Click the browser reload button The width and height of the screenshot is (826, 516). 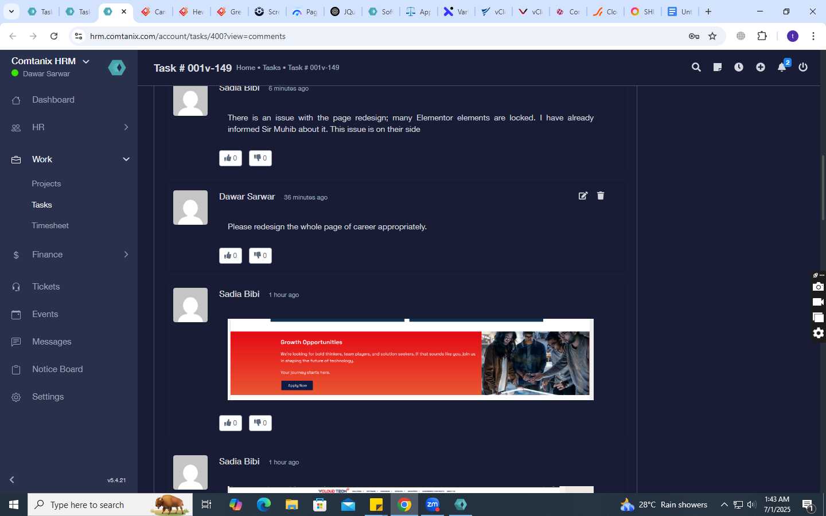click(x=54, y=36)
